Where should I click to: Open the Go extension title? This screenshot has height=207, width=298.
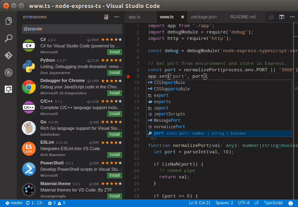(43, 122)
